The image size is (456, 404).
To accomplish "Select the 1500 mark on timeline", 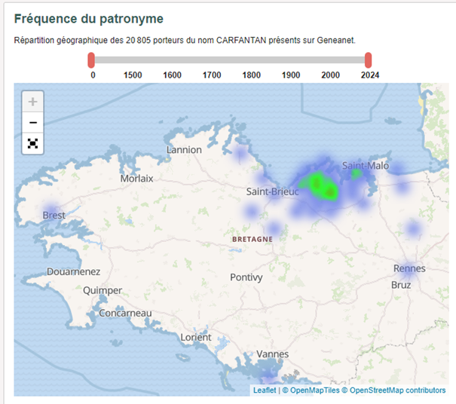I will 133,75.
